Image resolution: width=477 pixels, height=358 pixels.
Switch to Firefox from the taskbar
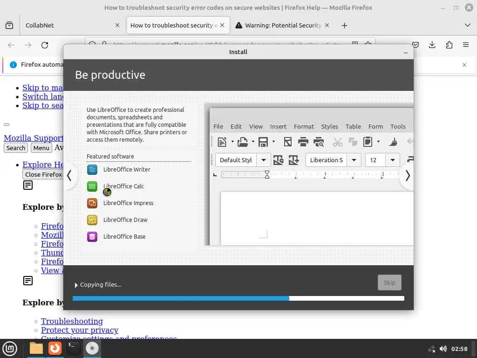55,348
